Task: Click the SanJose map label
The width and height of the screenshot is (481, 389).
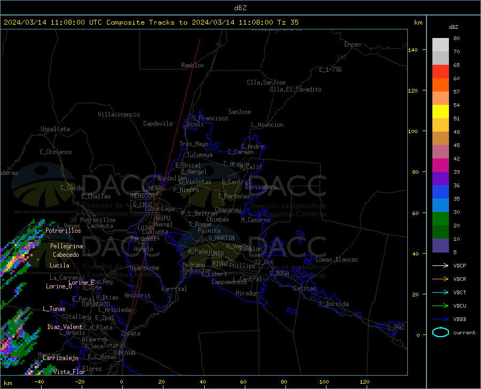Action: coord(239,112)
